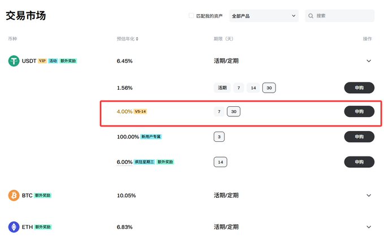The height and width of the screenshot is (239, 384).
Task: Click the 4.00% yield value
Action: 124,112
